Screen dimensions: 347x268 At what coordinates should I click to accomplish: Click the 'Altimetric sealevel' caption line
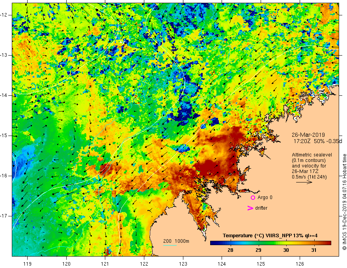coord(312,155)
